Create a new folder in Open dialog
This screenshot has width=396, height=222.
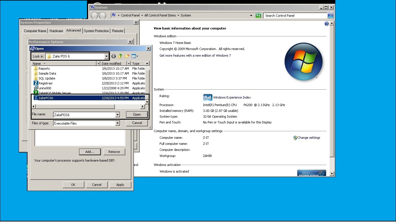(x=127, y=56)
